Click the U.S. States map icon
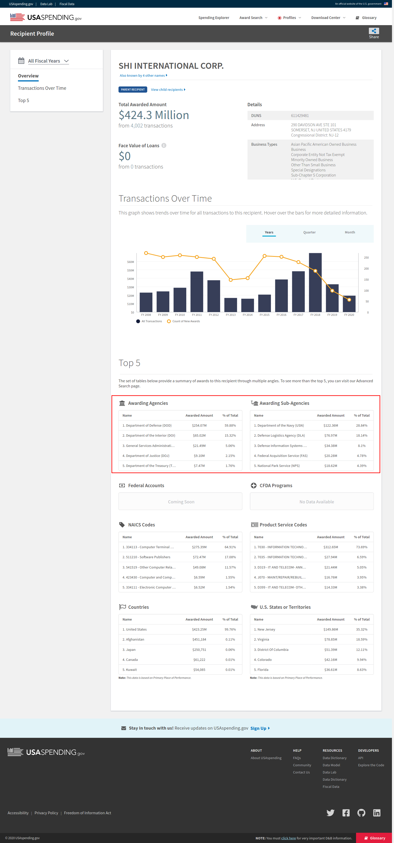The image size is (394, 843). (254, 607)
